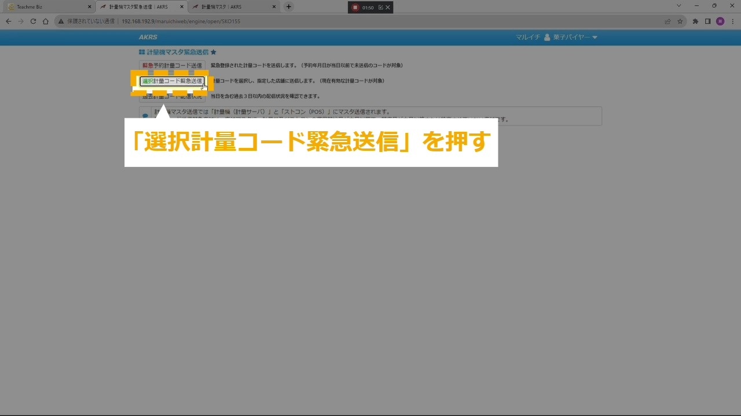Open the Chrome profile avatar

point(720,21)
